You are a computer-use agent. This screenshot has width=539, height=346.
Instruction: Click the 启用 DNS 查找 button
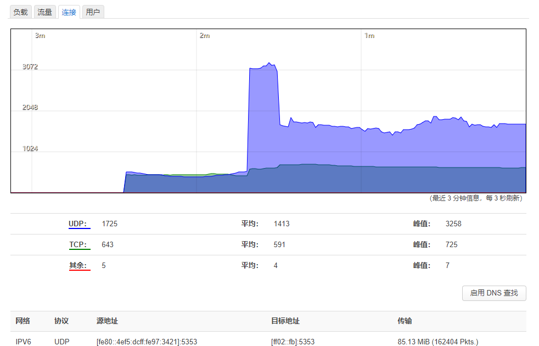(x=493, y=293)
